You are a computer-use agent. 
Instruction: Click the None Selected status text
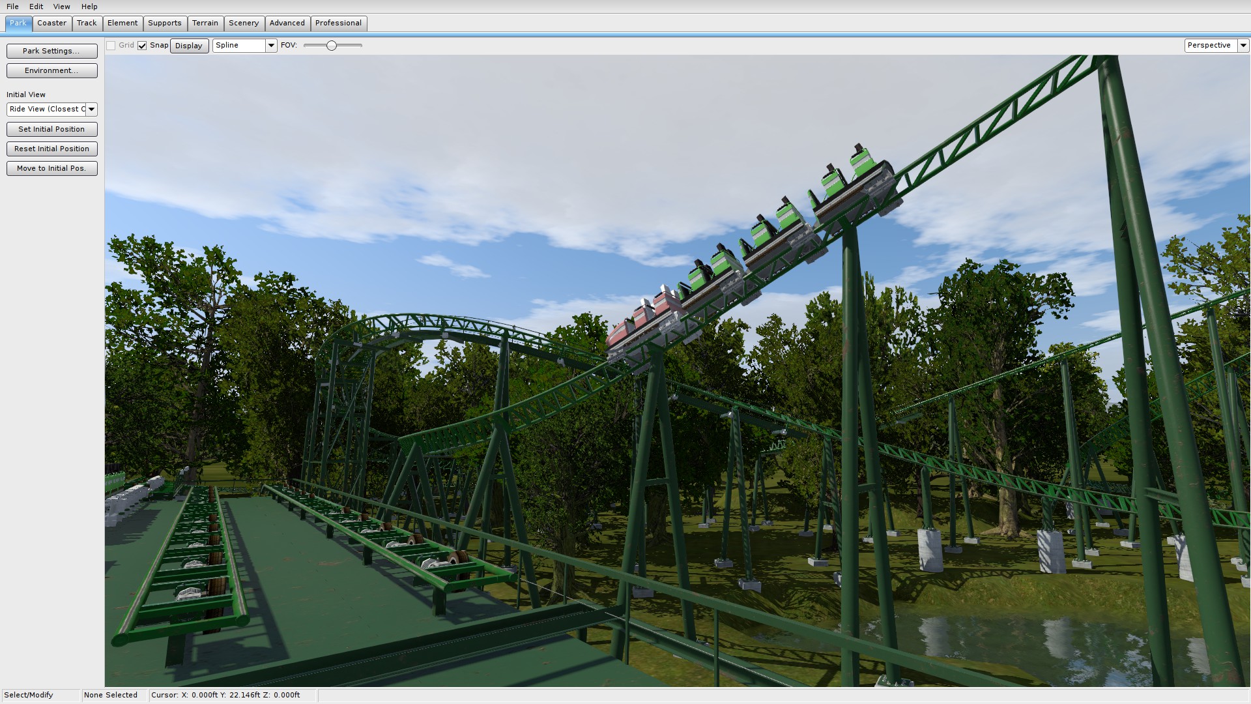[111, 695]
